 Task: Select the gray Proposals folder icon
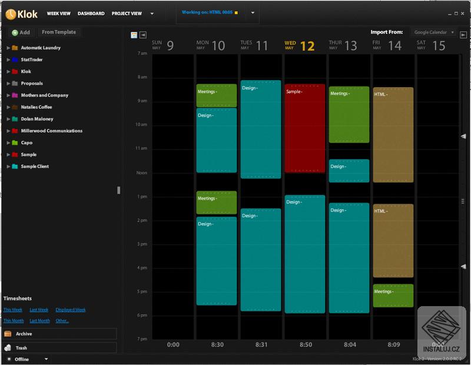pyautogui.click(x=15, y=83)
